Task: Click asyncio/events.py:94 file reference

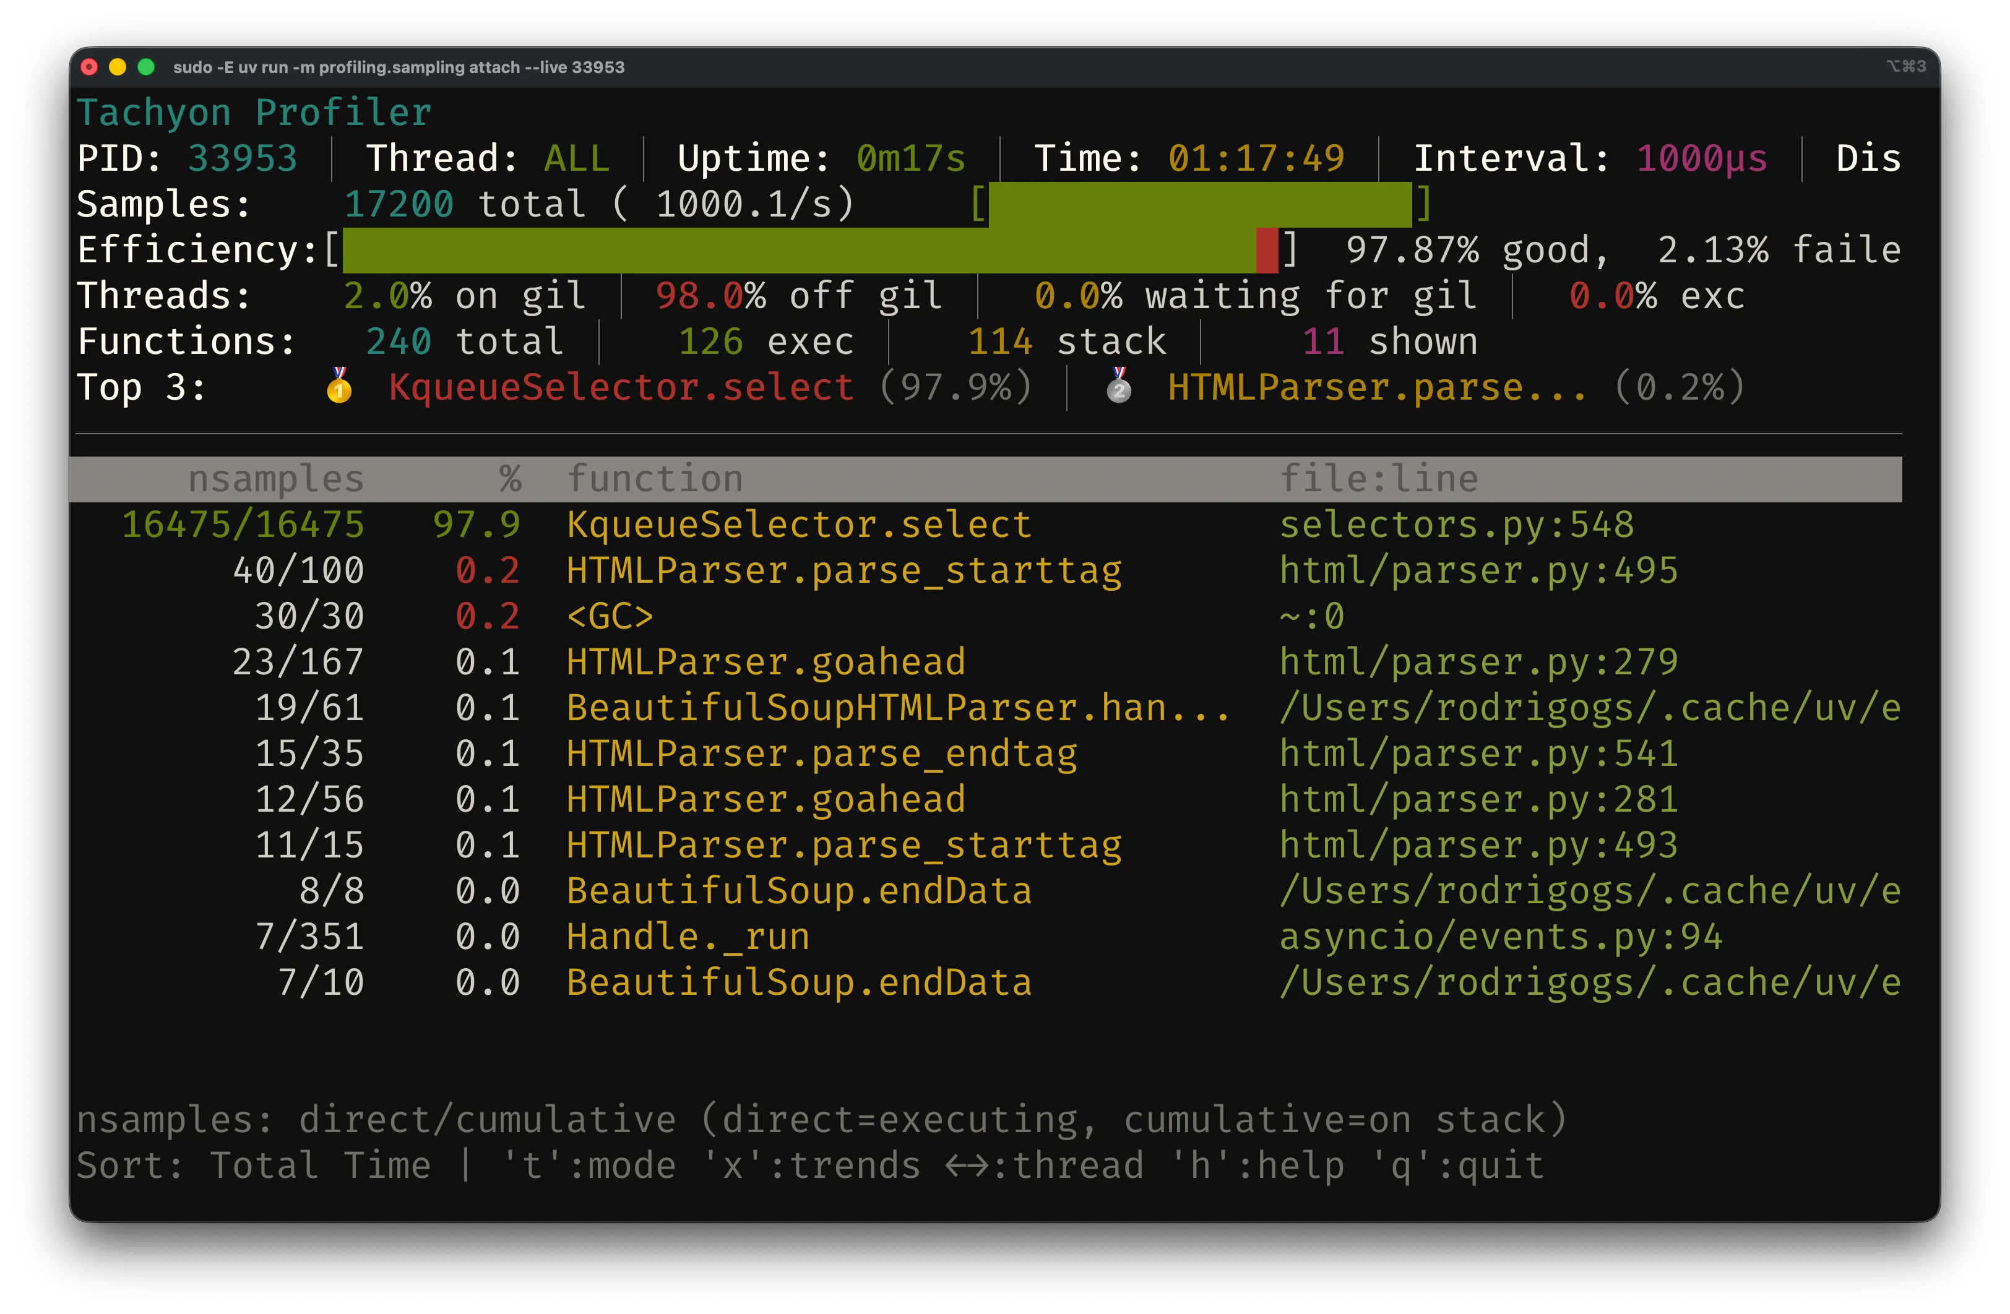Action: (1501, 937)
